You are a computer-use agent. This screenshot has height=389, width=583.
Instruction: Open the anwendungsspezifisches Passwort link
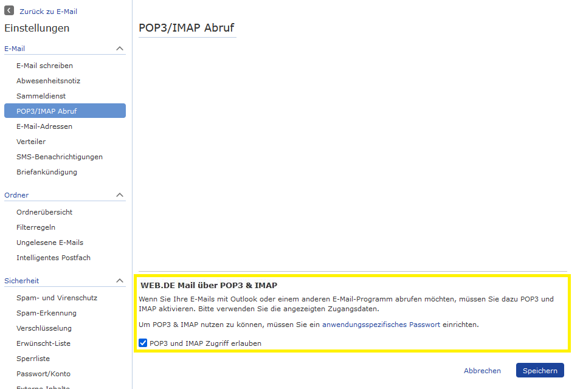click(x=381, y=325)
